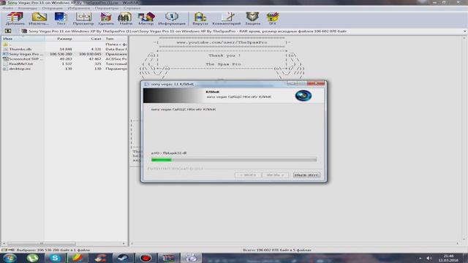Open Steam from the taskbar
Screen dimensions: 468x263
[x=123, y=258]
